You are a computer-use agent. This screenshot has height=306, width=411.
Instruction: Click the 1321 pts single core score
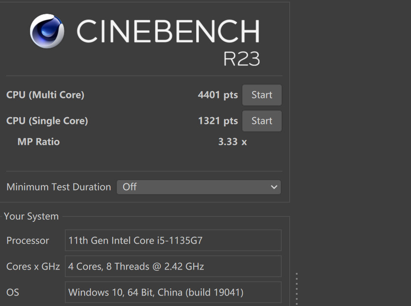pyautogui.click(x=217, y=121)
